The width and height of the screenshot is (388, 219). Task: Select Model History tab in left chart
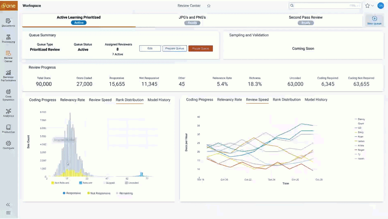coord(159,100)
